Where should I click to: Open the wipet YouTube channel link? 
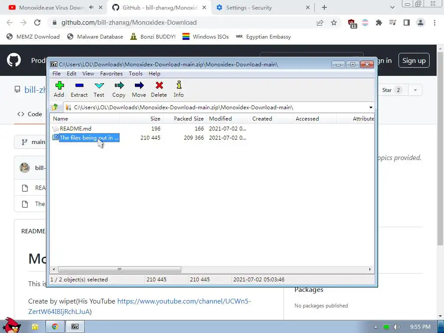(139, 307)
